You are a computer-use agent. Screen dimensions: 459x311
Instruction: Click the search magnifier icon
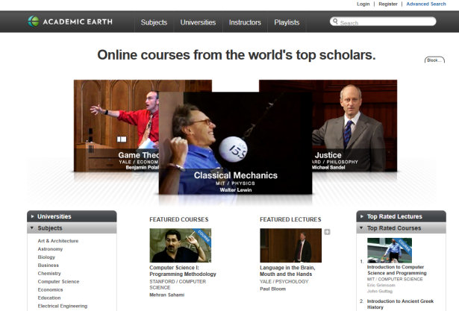click(x=335, y=22)
